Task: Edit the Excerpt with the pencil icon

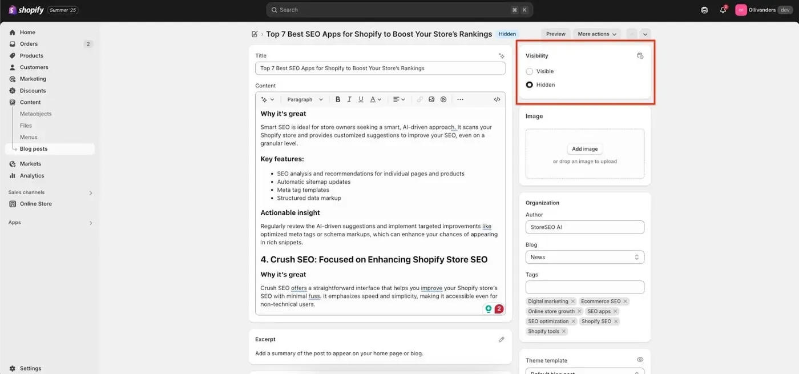Action: (501, 339)
